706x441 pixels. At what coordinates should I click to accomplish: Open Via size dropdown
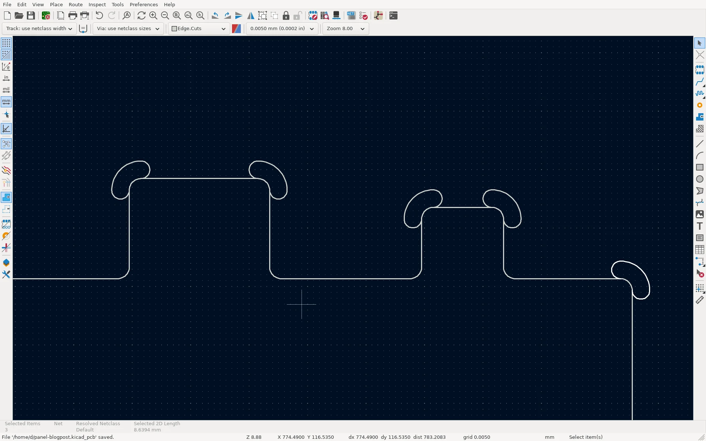pos(128,29)
